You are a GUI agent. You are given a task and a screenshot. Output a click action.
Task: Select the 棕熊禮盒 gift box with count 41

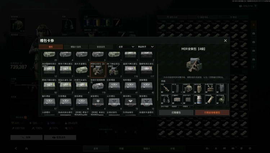point(130,86)
